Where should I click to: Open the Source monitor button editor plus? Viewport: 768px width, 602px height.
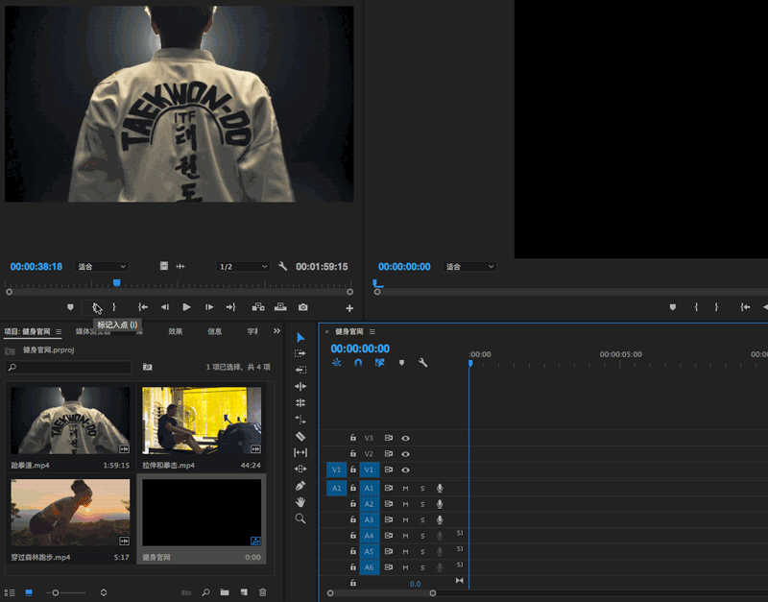coord(349,308)
